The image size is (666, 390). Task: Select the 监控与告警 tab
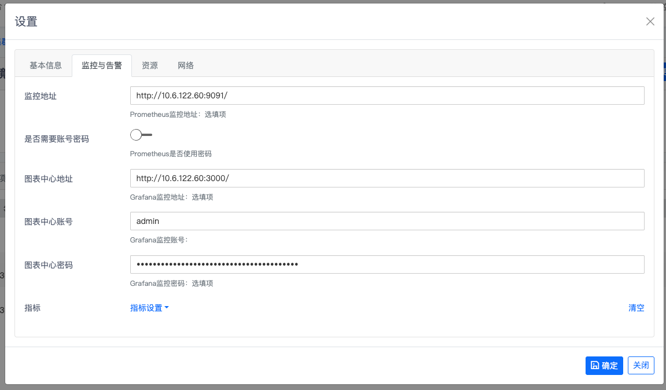click(102, 65)
